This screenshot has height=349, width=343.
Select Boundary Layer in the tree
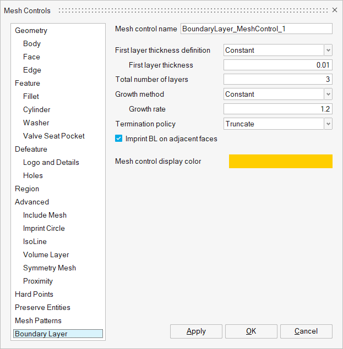(41, 334)
